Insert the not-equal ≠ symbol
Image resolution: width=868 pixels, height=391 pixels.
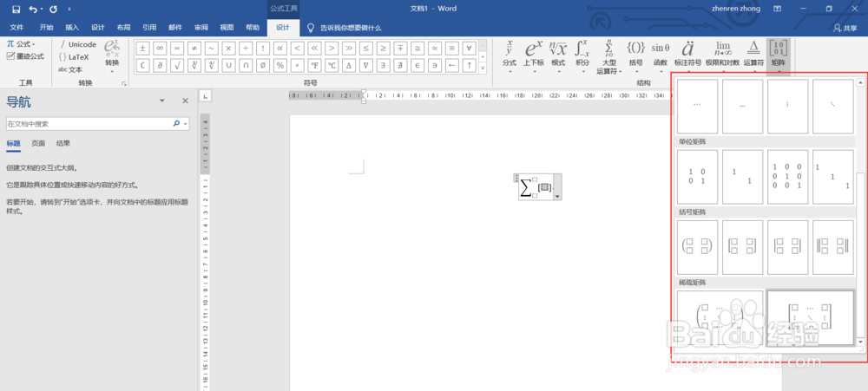click(x=194, y=48)
